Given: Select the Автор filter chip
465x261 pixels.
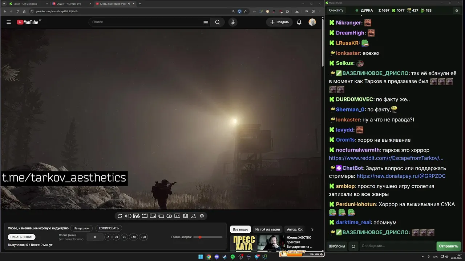Looking at the screenshot, I should [295, 229].
